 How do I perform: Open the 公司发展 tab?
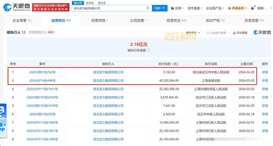pyautogui.click(x=138, y=20)
